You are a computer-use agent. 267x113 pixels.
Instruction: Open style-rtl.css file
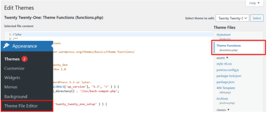224,64
